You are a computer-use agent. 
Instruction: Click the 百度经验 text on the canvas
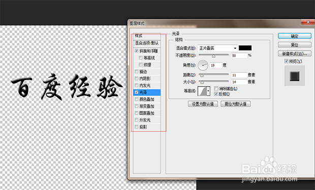67,87
